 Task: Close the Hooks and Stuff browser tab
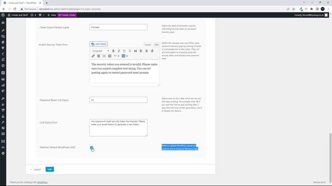[x=40, y=3]
